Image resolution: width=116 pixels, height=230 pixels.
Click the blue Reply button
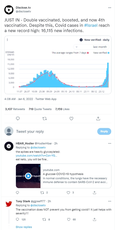click(x=104, y=132)
